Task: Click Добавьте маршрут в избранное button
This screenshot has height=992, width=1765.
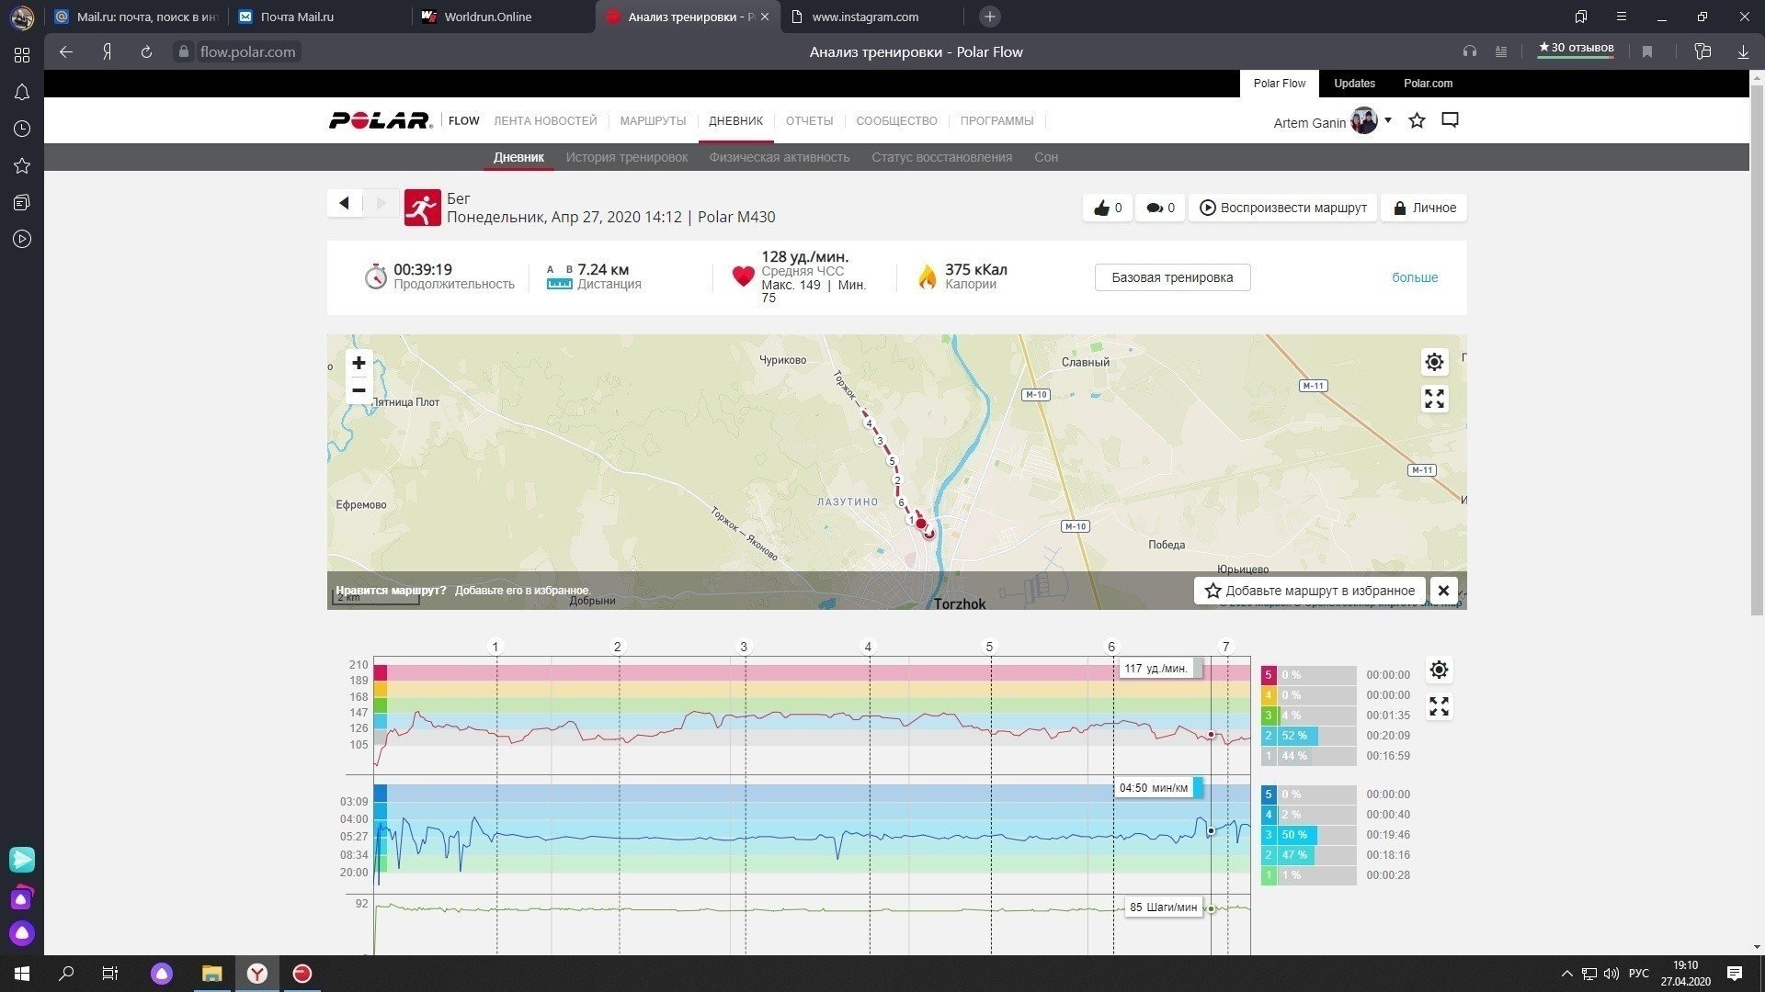Action: click(1310, 591)
